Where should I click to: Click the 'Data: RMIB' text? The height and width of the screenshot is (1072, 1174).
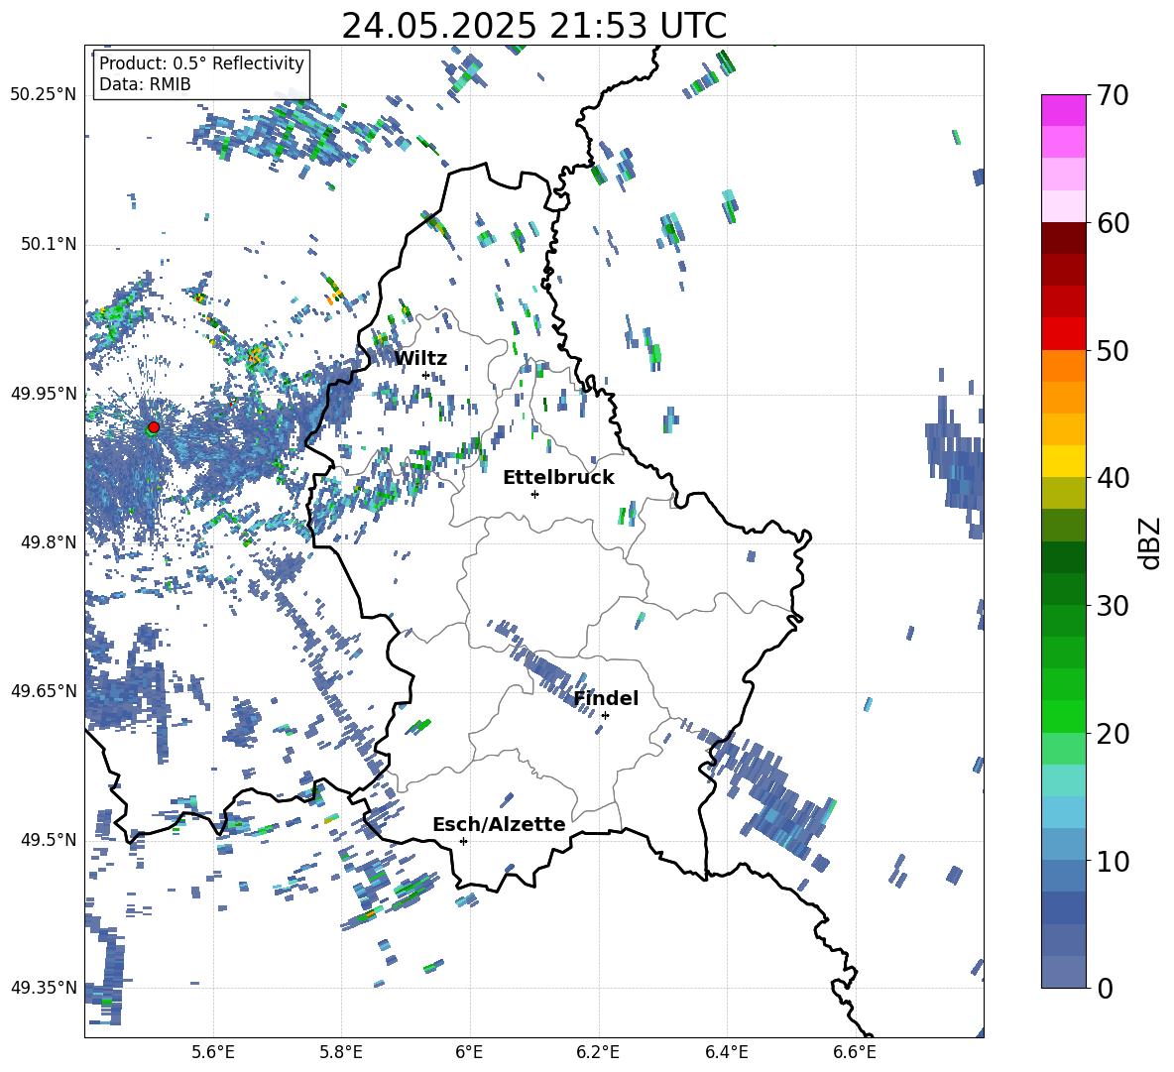tap(145, 84)
